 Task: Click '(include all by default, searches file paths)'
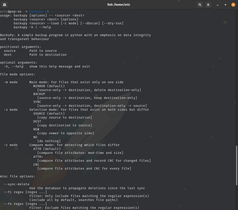tap(74, 200)
